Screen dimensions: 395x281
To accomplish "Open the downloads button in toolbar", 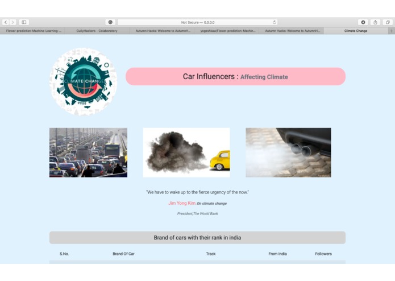I will click(x=363, y=22).
